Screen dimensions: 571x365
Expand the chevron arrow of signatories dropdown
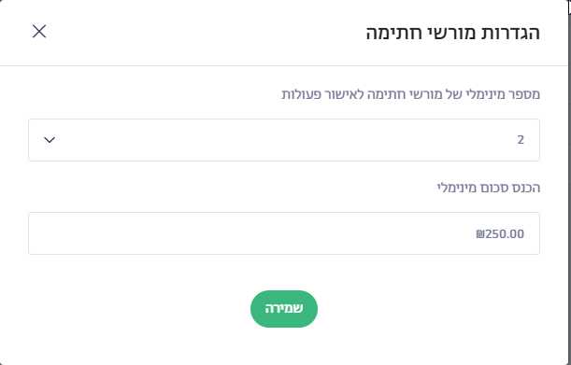click(x=50, y=140)
